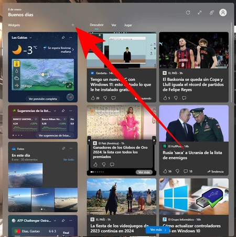
Task: Open the round weather icon in widget corner
Action: coord(70,97)
